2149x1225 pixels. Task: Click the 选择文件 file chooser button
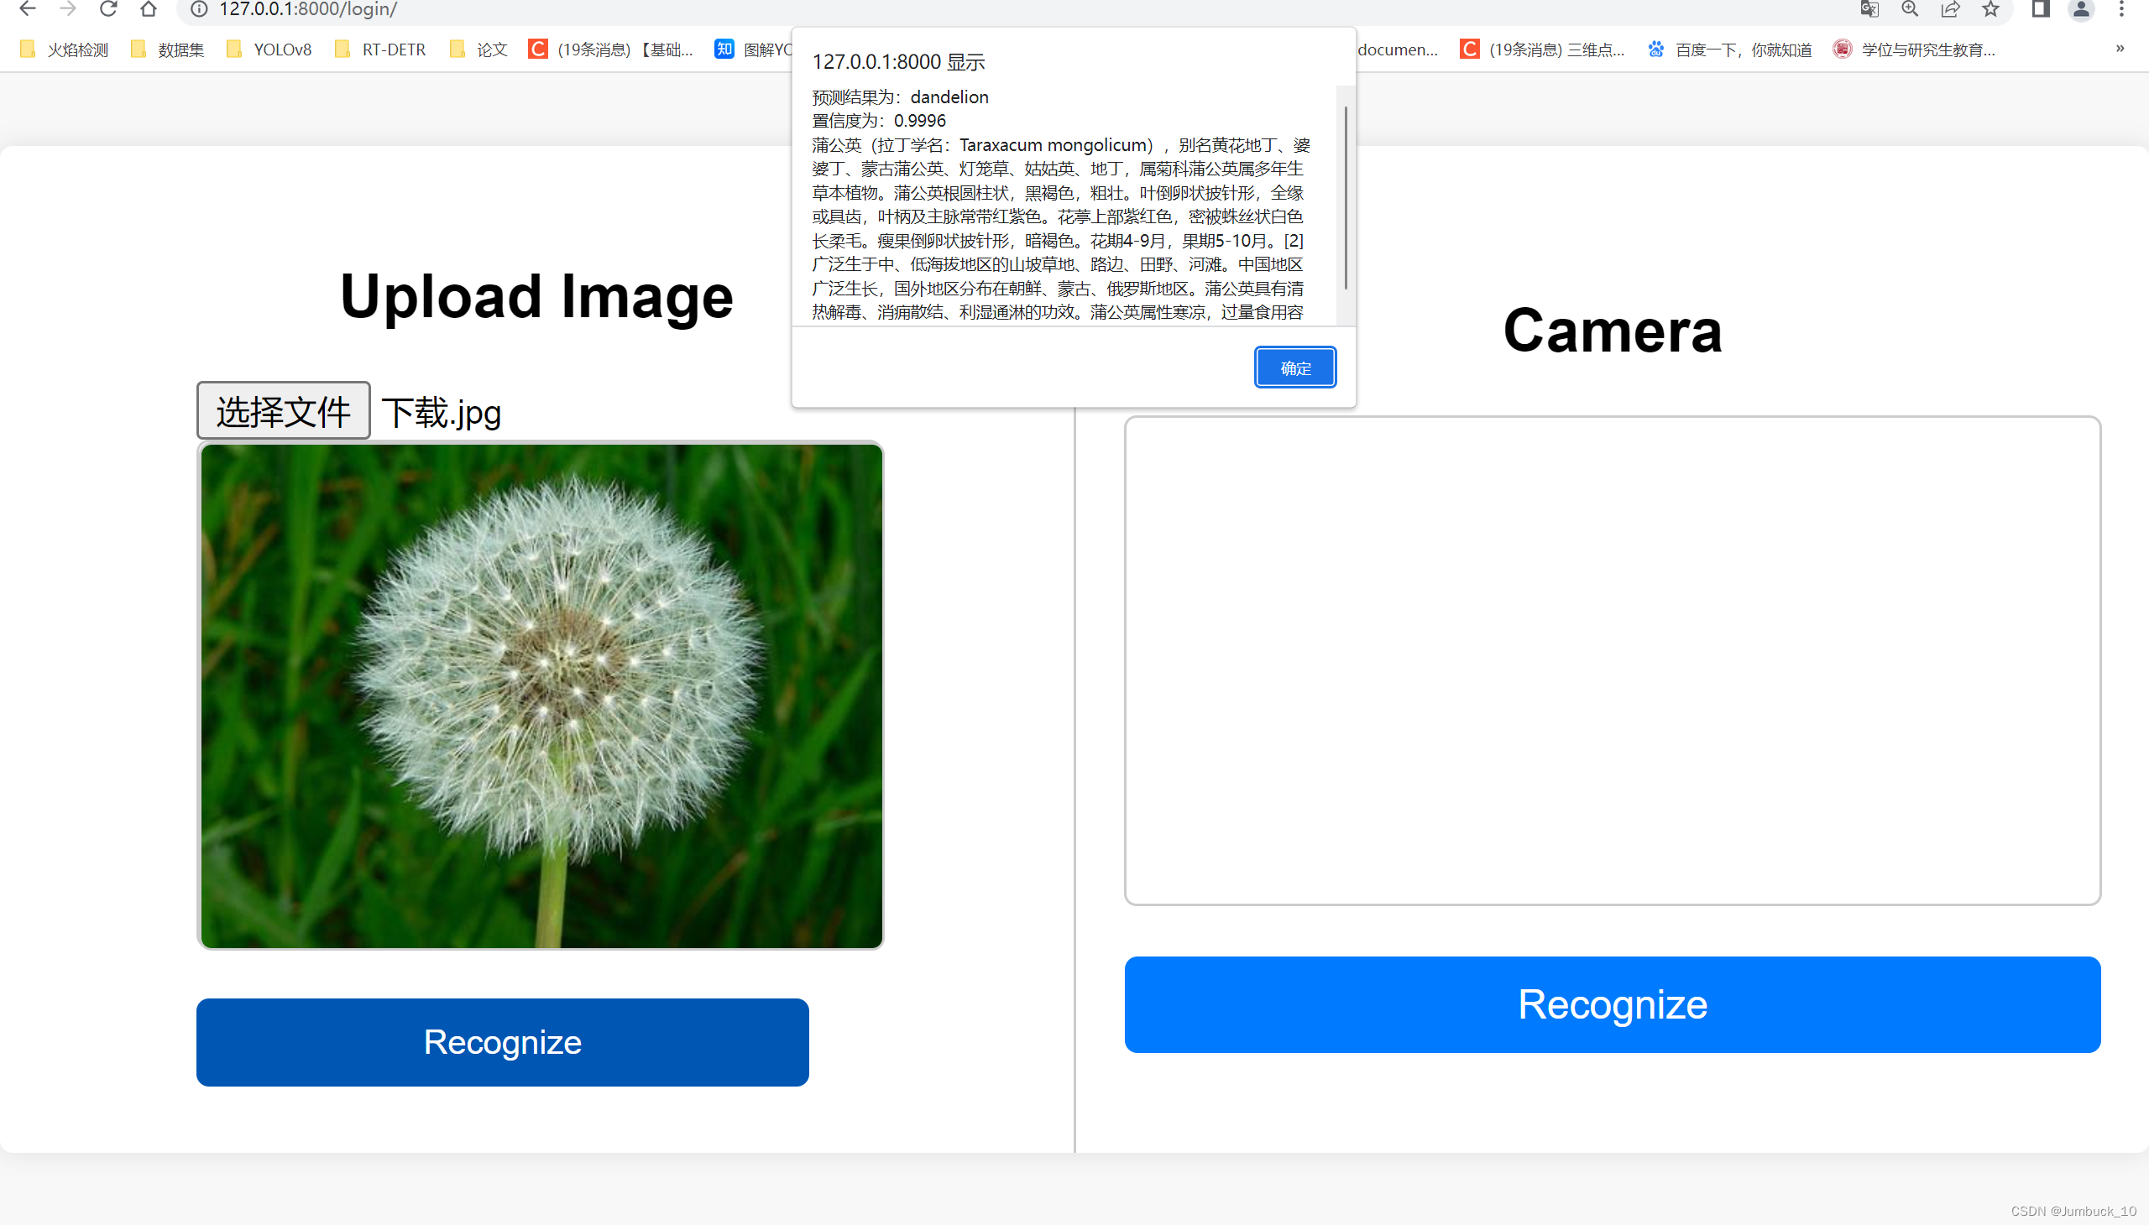tap(284, 410)
